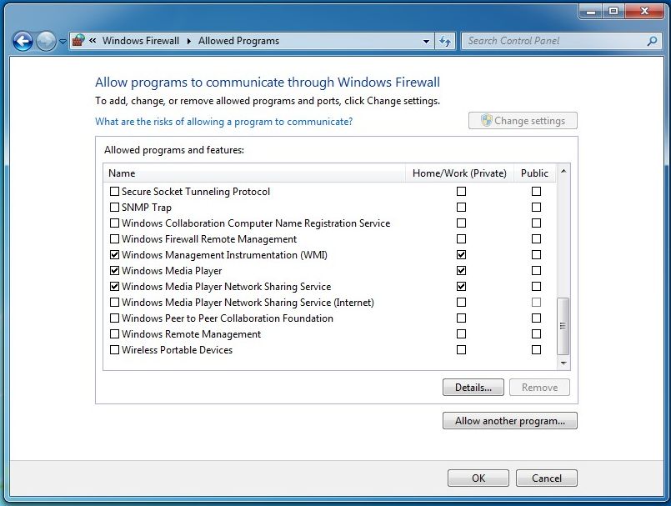
Task: Uncheck Windows Media Player name checkbox
Action: coord(114,271)
